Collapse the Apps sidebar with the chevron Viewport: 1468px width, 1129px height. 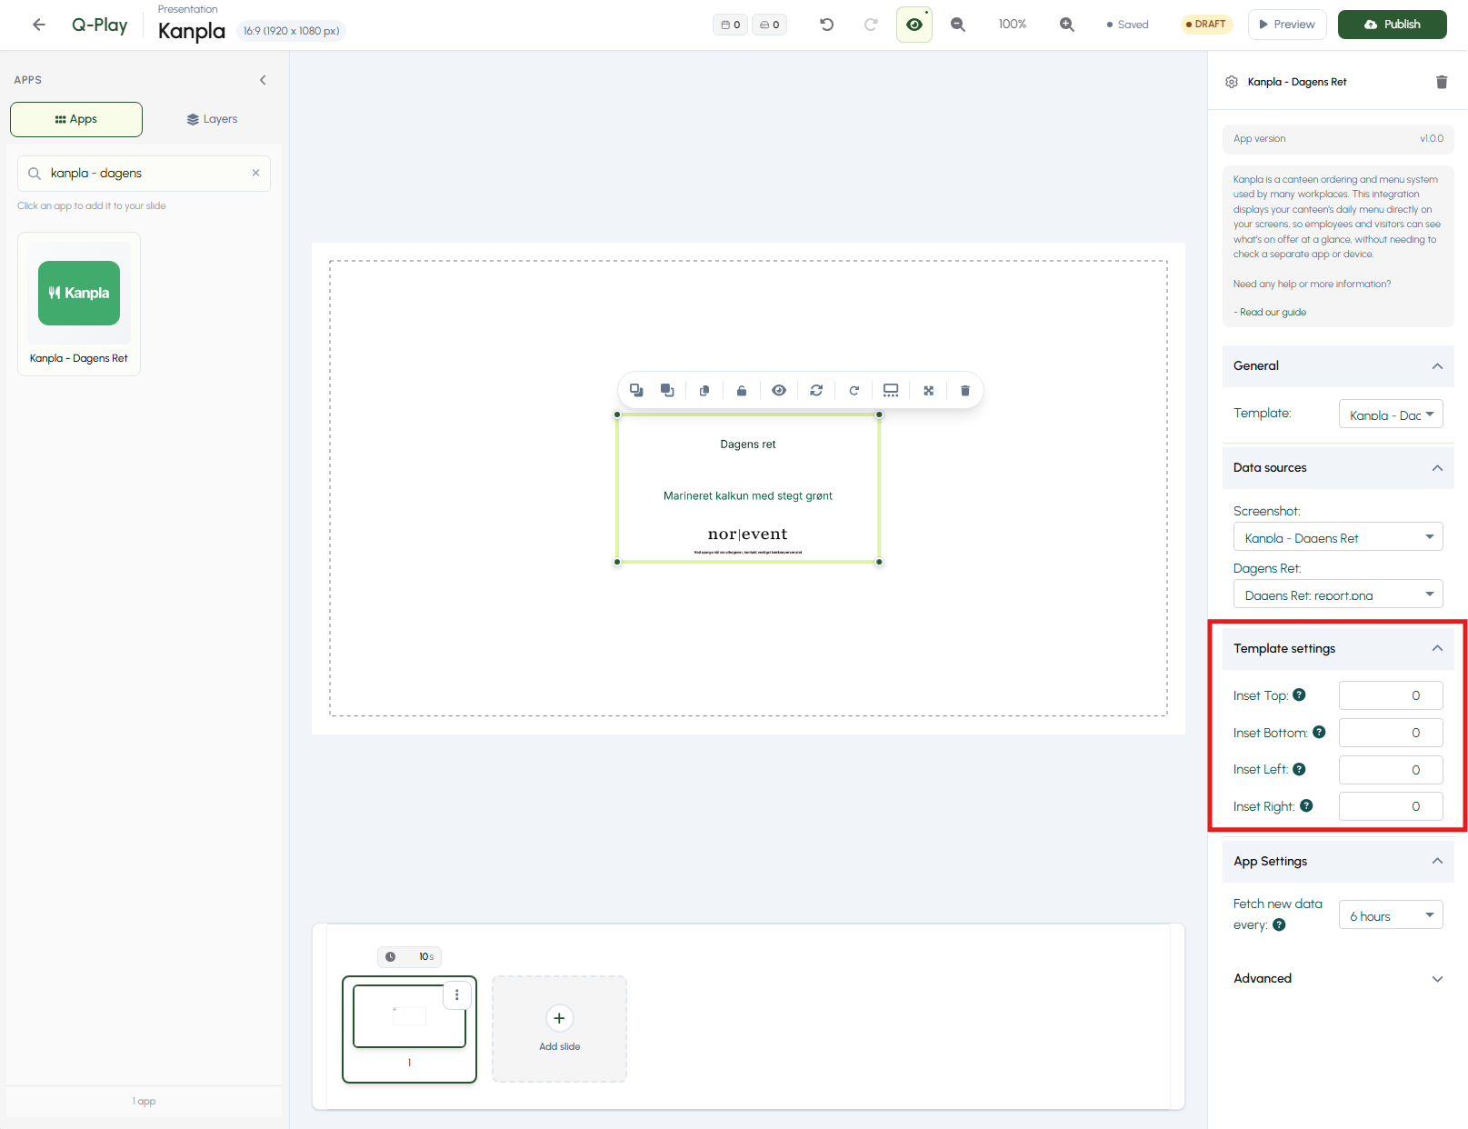[263, 80]
